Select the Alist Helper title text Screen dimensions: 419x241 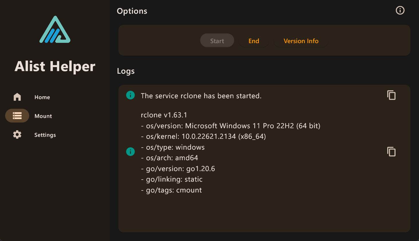point(55,66)
